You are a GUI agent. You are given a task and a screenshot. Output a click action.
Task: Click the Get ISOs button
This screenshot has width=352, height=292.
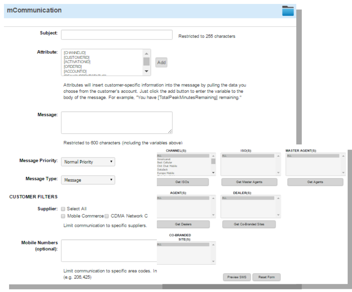click(182, 182)
